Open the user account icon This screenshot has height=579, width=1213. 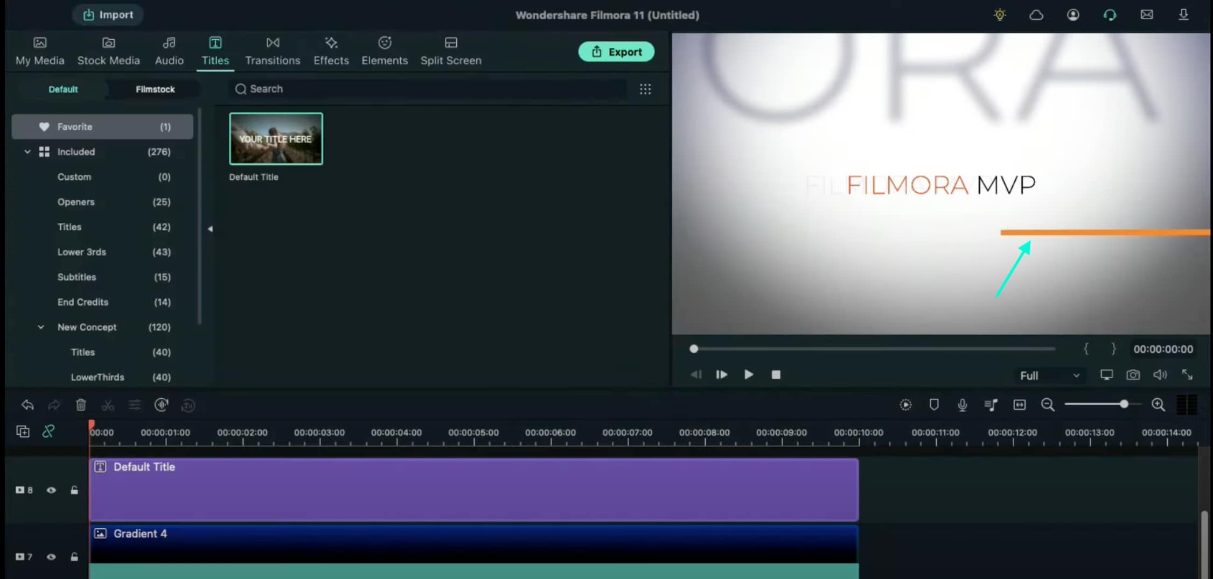[x=1073, y=15]
